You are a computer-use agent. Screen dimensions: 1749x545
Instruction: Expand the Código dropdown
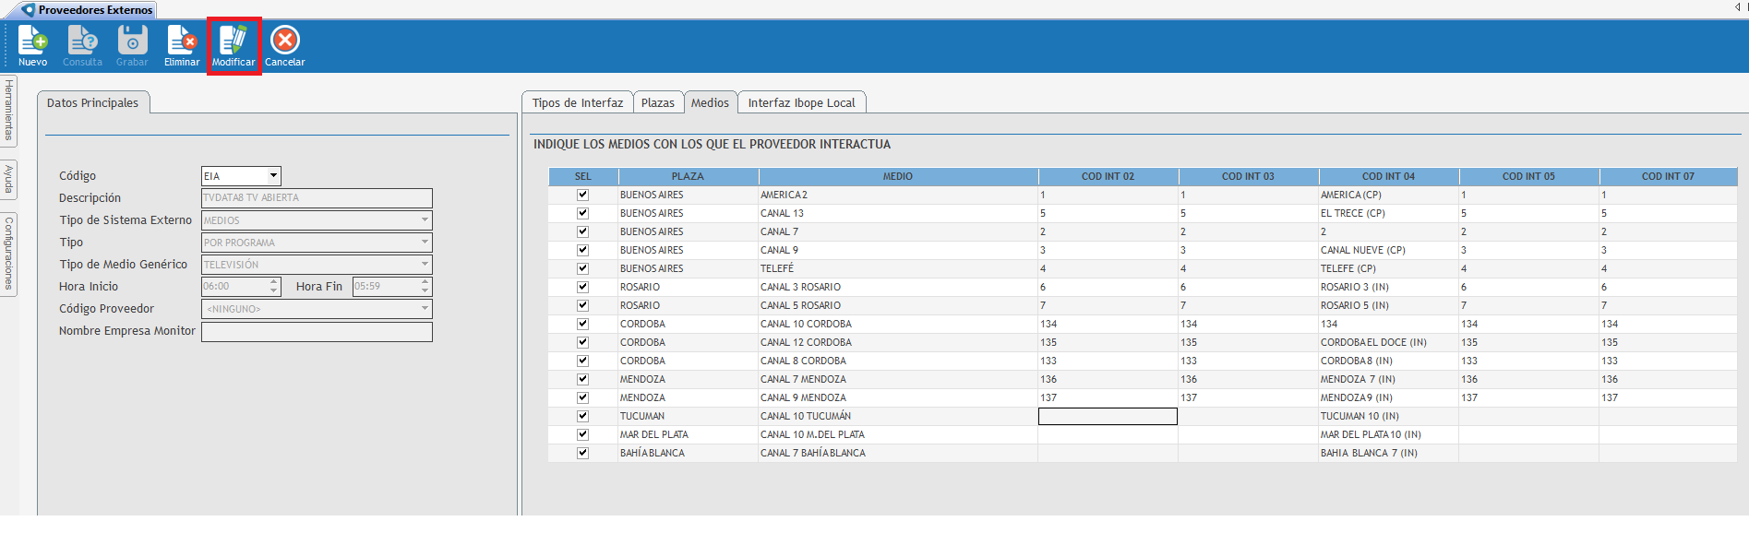273,176
